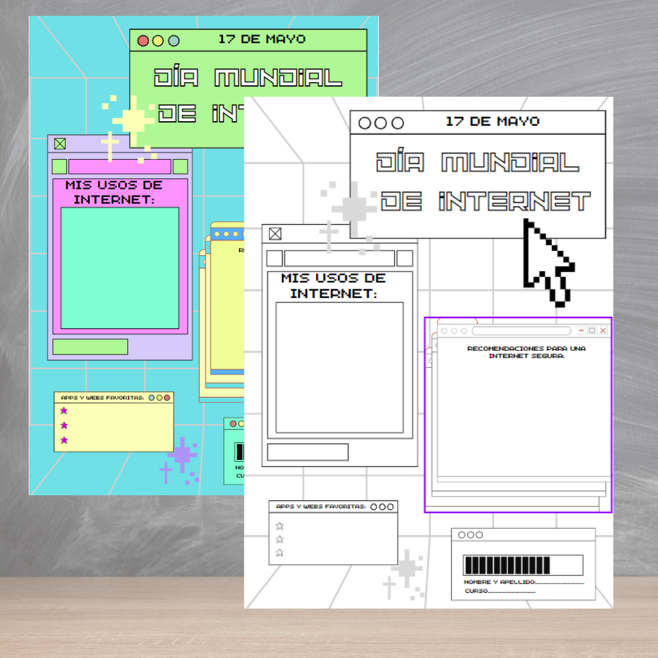This screenshot has width=658, height=658.
Task: Click the purple pixel sparkle near the colored poster's bottom
Action: point(182,455)
